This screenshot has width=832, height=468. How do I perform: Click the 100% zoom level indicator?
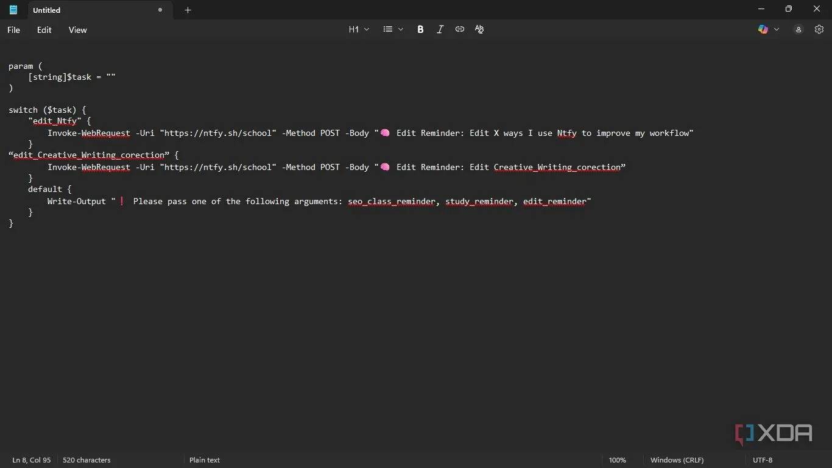617,460
